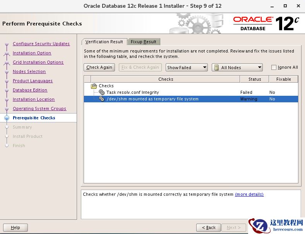Click the Fix & Check Again button
The width and height of the screenshot is (305, 234).
140,67
